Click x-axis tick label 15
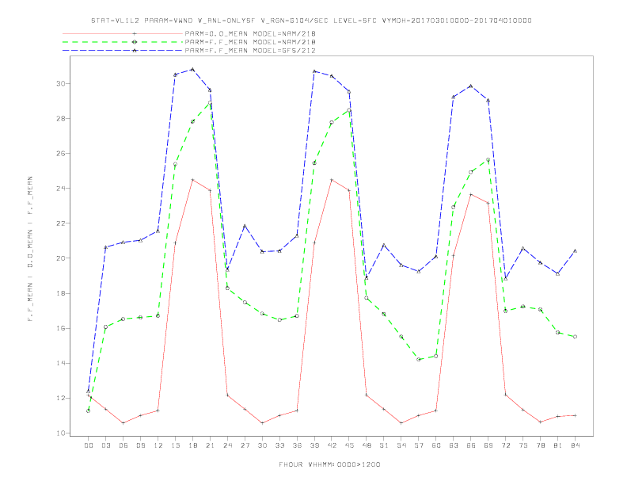Viewport: 627px width, 485px height. (x=175, y=445)
